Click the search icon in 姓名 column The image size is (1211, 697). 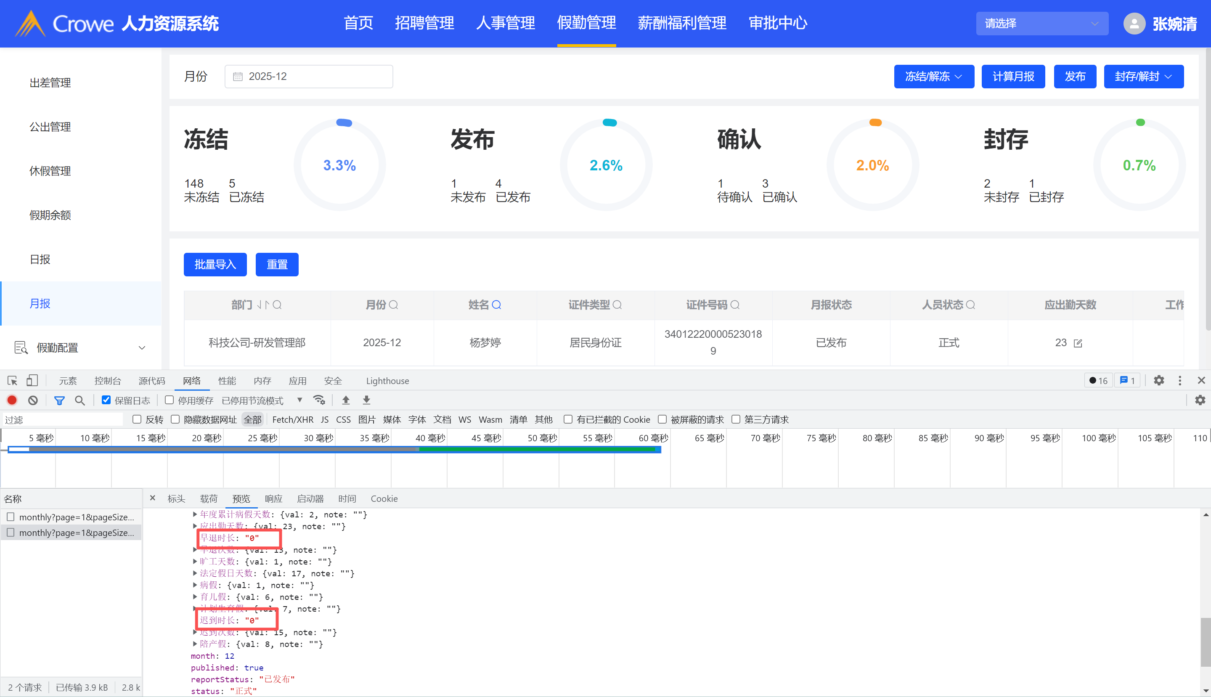496,305
